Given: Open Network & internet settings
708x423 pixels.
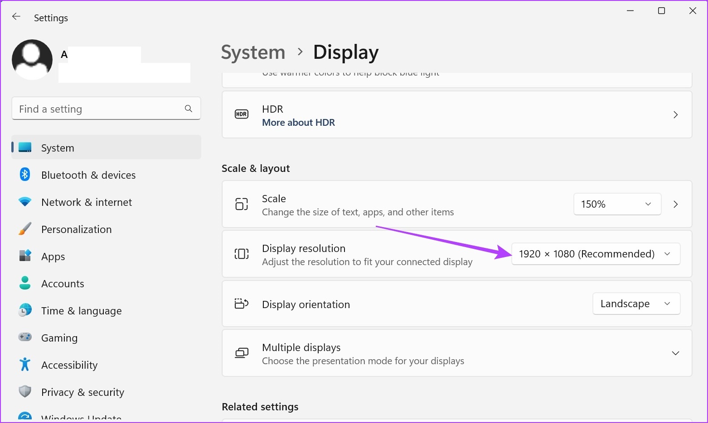Looking at the screenshot, I should tap(106, 202).
